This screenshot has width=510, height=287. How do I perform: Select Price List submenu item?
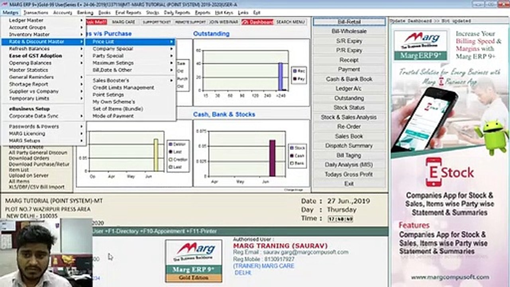point(130,41)
